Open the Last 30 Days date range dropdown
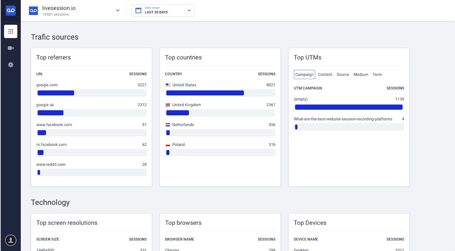The image size is (455, 251). pyautogui.click(x=163, y=11)
